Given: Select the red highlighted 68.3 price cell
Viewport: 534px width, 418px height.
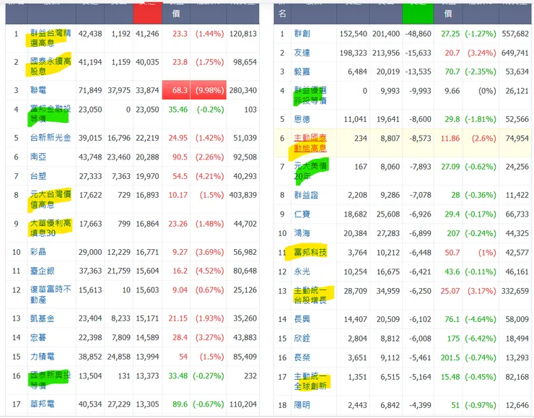Looking at the screenshot, I should (x=176, y=90).
